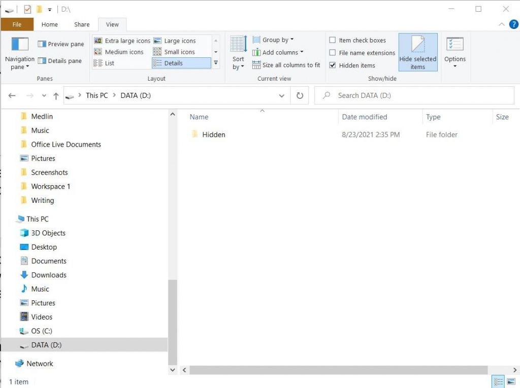Check File name extensions
The image size is (520, 388).
tap(333, 53)
